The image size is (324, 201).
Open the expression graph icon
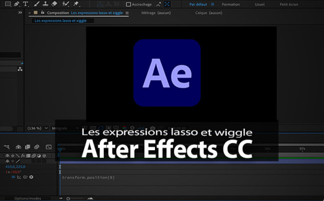[19, 177]
